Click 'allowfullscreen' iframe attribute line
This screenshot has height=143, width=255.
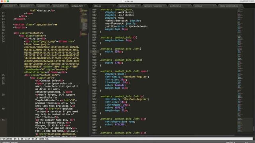click(45, 72)
